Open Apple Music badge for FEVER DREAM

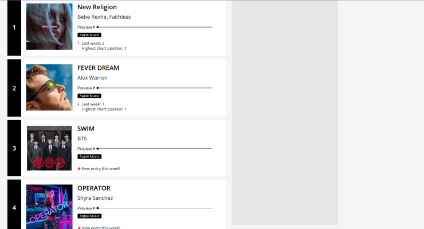pos(89,96)
